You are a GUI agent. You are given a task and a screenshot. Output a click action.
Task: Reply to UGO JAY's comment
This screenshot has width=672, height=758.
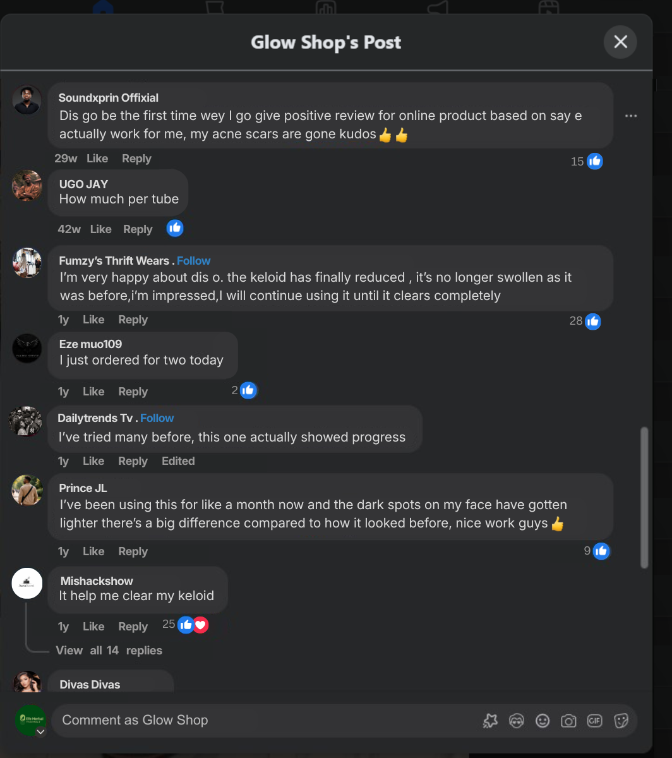click(138, 229)
